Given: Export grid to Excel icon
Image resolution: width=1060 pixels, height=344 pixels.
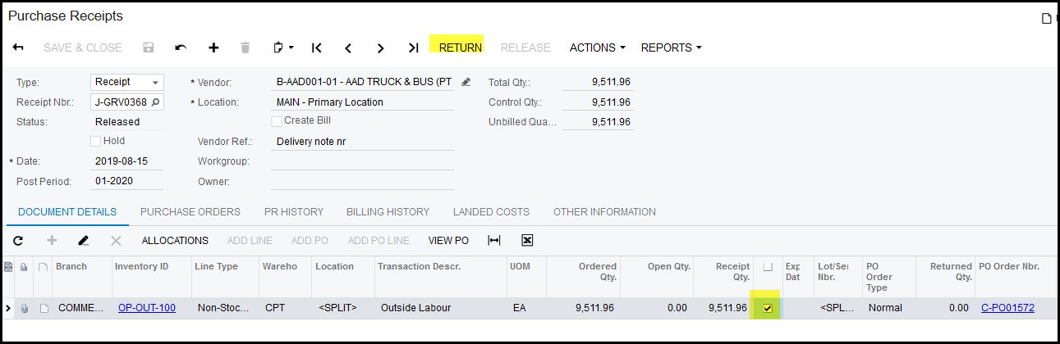Looking at the screenshot, I should (527, 240).
